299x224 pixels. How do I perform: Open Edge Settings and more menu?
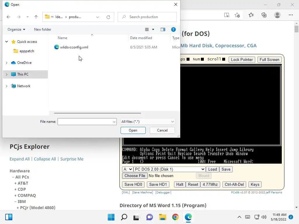pyautogui.click(x=291, y=15)
